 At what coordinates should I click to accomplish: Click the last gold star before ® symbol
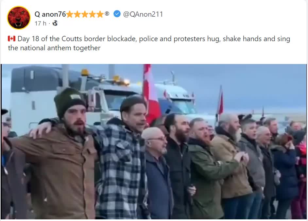click(100, 14)
